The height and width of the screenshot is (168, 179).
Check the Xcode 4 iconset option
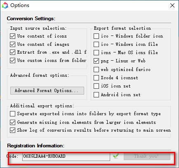tap(96, 78)
